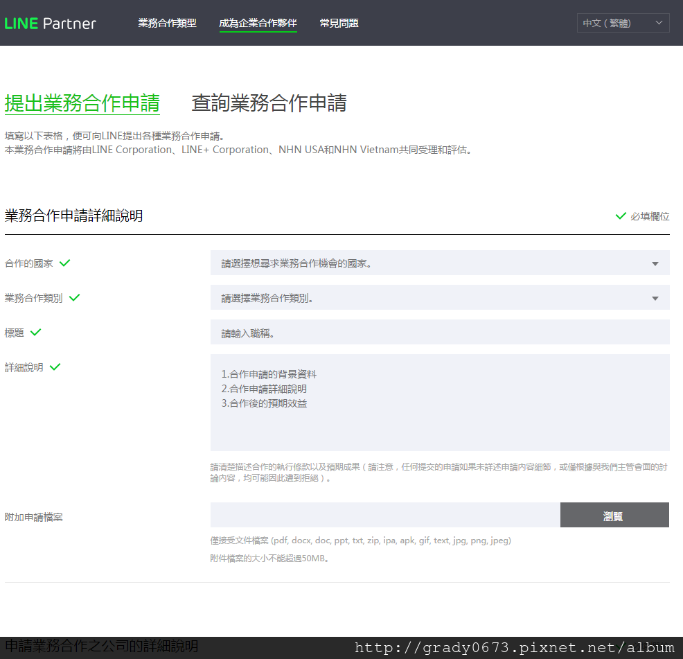683x659 pixels.
Task: Expand the 合作的國家 country dropdown
Action: click(x=440, y=263)
